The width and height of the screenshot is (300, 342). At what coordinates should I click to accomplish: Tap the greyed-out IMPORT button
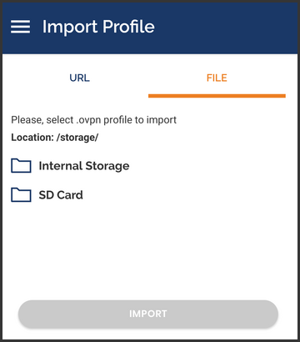coord(148,314)
